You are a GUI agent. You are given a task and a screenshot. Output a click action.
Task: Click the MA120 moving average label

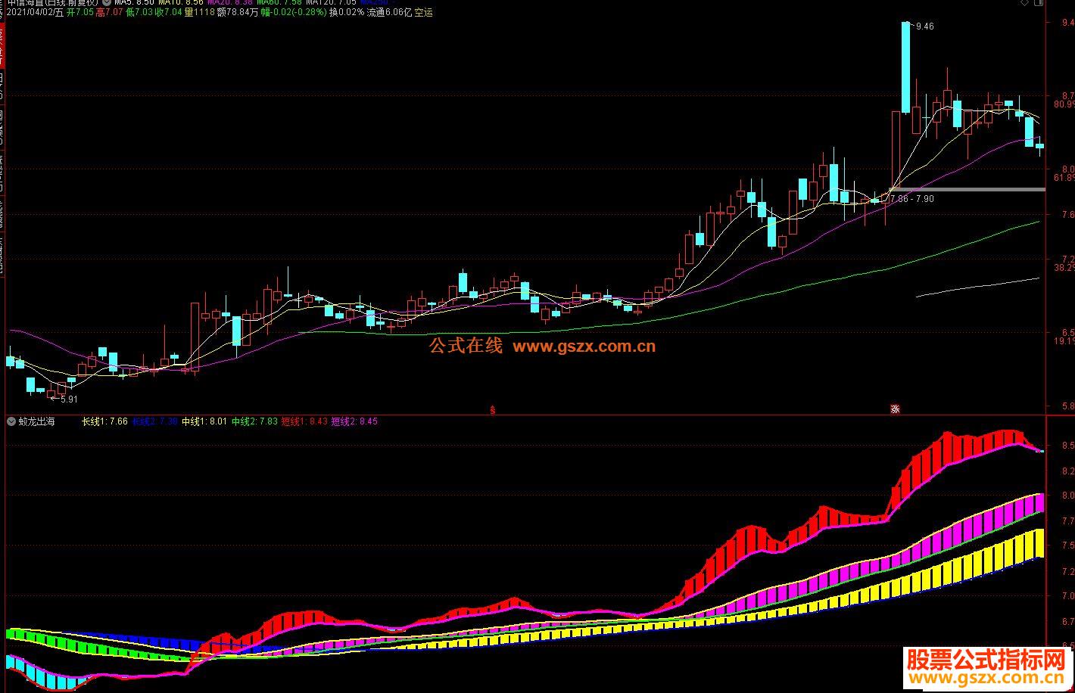coord(331,3)
